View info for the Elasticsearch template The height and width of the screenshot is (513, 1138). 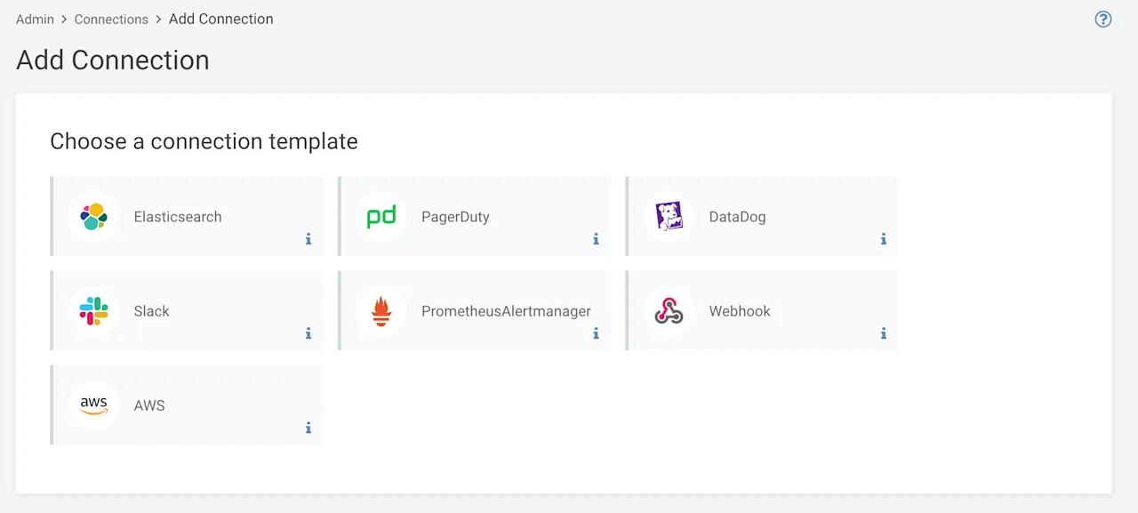tap(309, 239)
